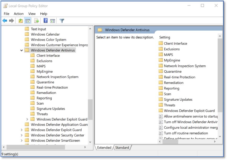Open MAPS folder in Setting list
This screenshot has height=160, width=227.
tap(168, 55)
